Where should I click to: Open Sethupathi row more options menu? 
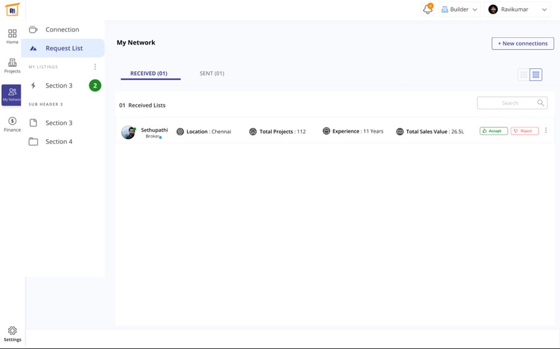(x=546, y=131)
